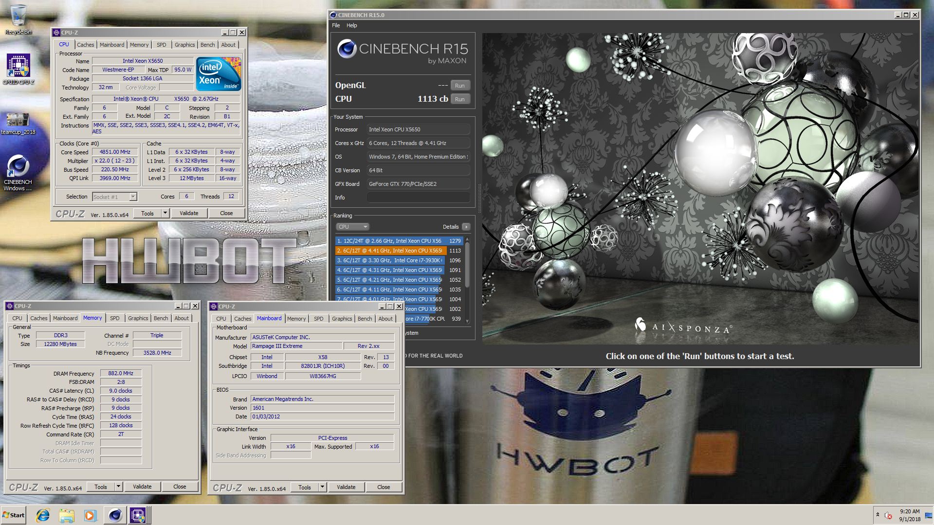Viewport: 934px width, 525px height.
Task: Click the Cinebench render preview image
Action: tap(700, 189)
